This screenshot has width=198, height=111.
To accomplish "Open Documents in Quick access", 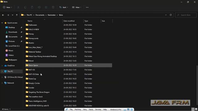I will [x=13, y=37].
